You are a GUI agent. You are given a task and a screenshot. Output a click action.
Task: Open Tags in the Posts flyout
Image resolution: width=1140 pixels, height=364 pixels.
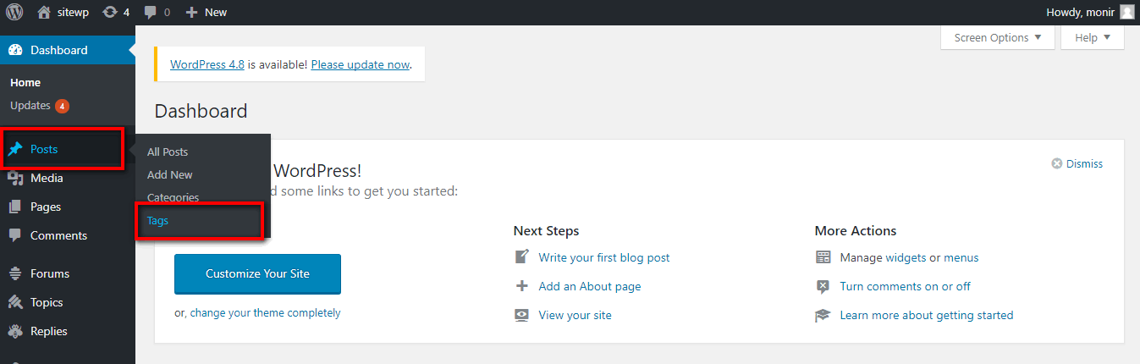tap(157, 220)
